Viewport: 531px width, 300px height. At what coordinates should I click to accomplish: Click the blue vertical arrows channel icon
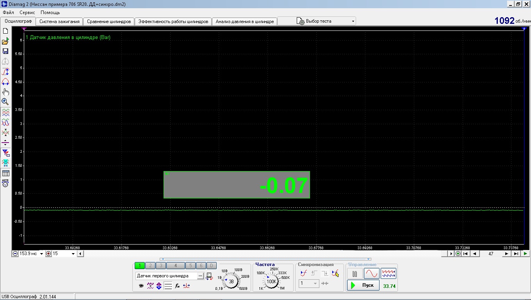159,286
